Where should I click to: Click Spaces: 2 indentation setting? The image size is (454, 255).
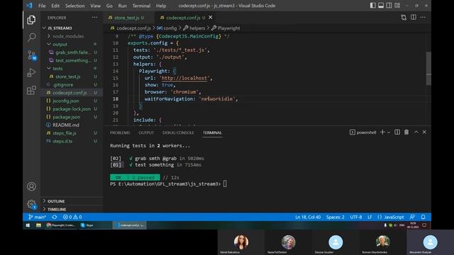click(x=336, y=217)
